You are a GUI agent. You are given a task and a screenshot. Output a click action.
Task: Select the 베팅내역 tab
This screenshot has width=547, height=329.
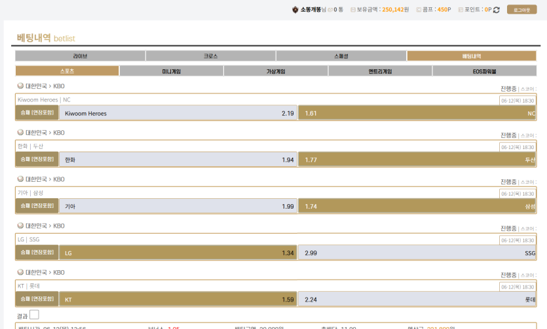coord(472,56)
